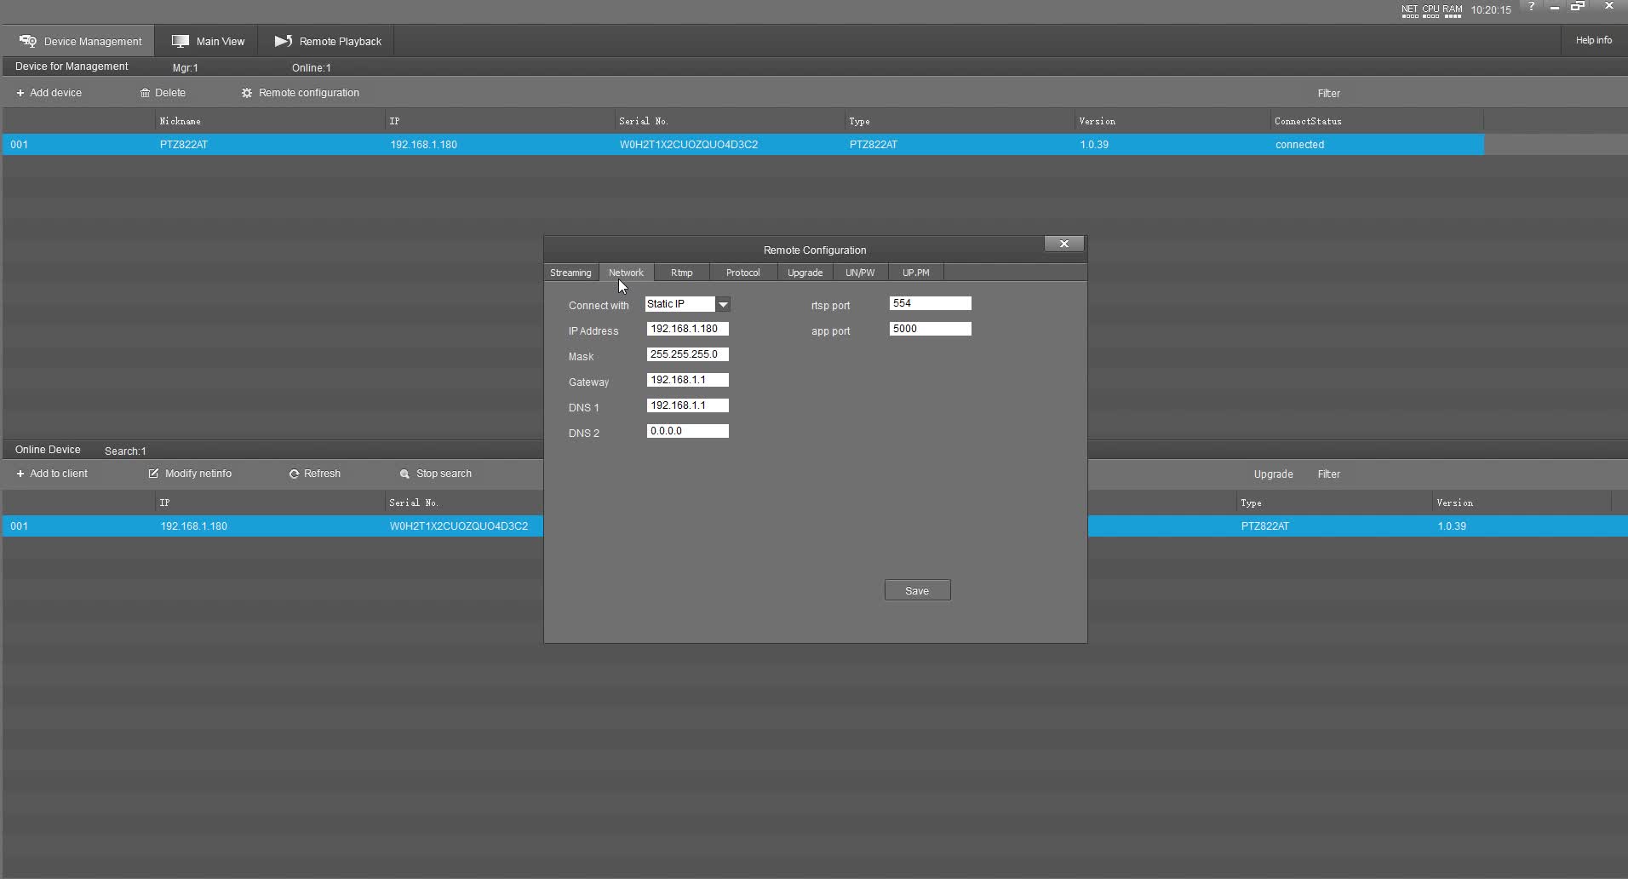Open Remote Playback tab
1628x879 pixels.
(x=328, y=41)
